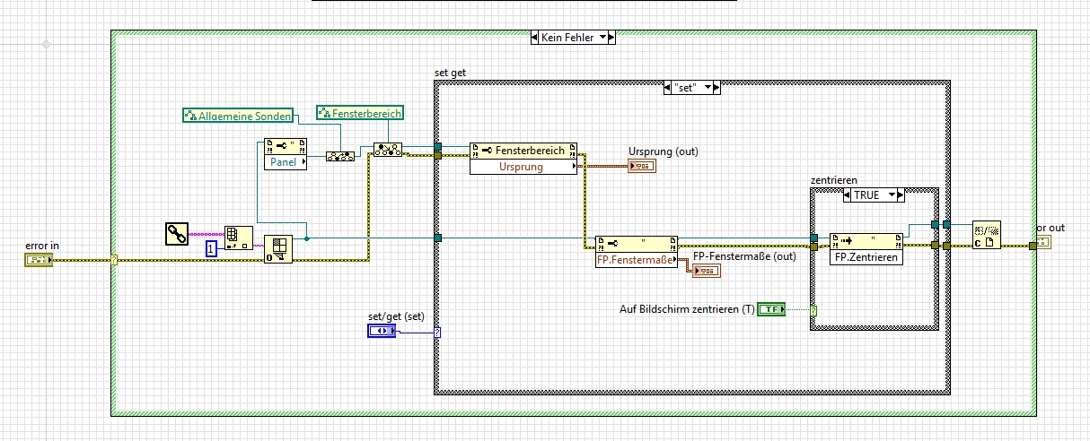Select the FP.Fenstermaße property node
The height and width of the screenshot is (441, 1090).
point(637,252)
